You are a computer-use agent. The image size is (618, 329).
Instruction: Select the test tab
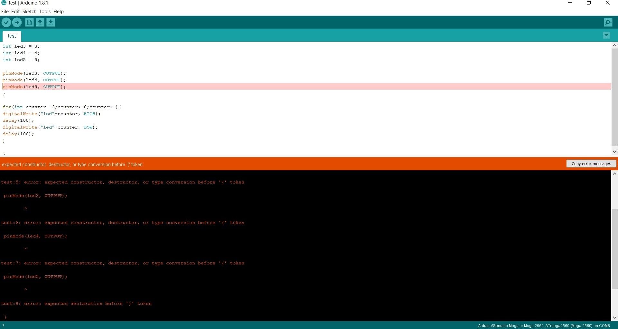[12, 36]
